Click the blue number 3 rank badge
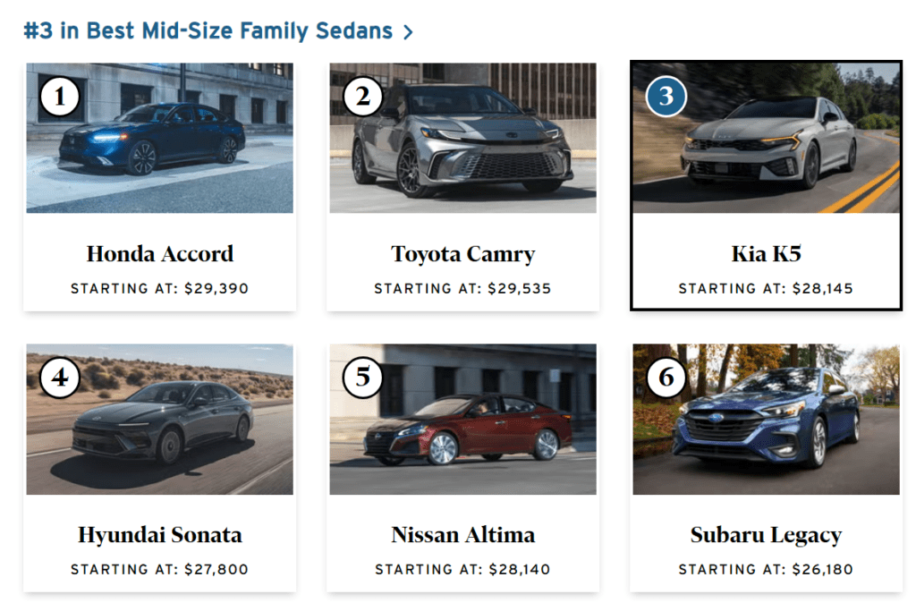The width and height of the screenshot is (916, 603). (x=666, y=97)
